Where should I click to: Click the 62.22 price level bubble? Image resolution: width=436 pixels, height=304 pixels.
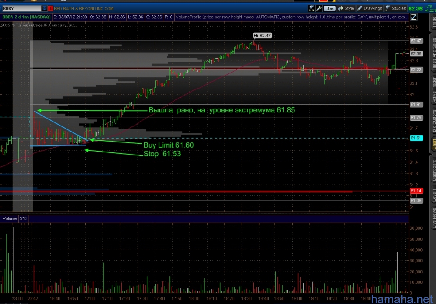click(416, 69)
